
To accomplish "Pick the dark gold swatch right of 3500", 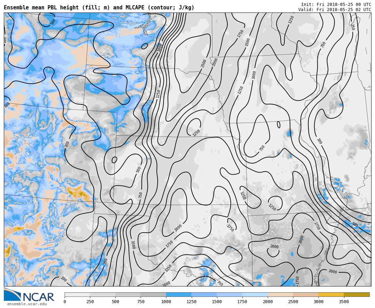I will pos(357,294).
